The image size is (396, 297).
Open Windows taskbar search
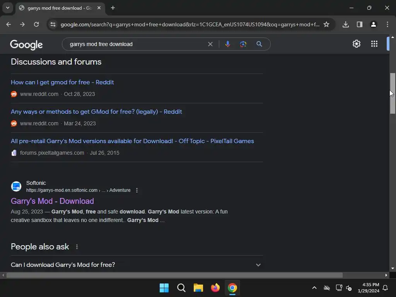(x=181, y=288)
